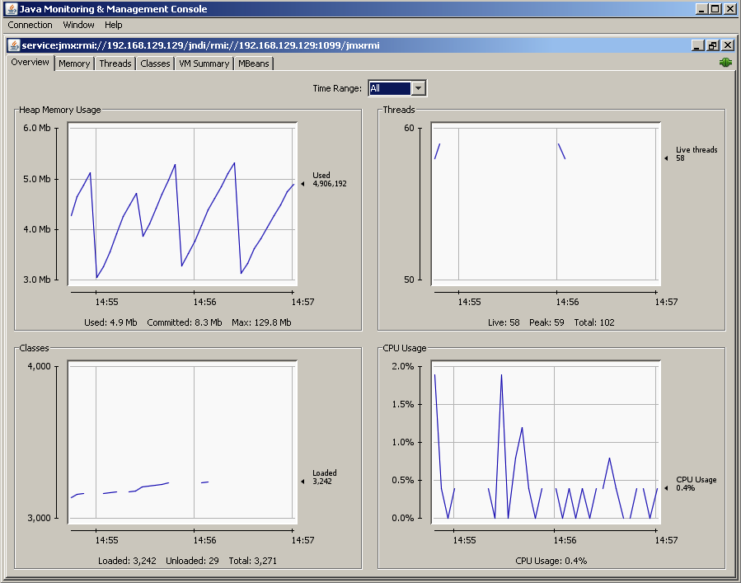
Task: Restore down the inner jmxrmi connection window
Action: pos(713,45)
